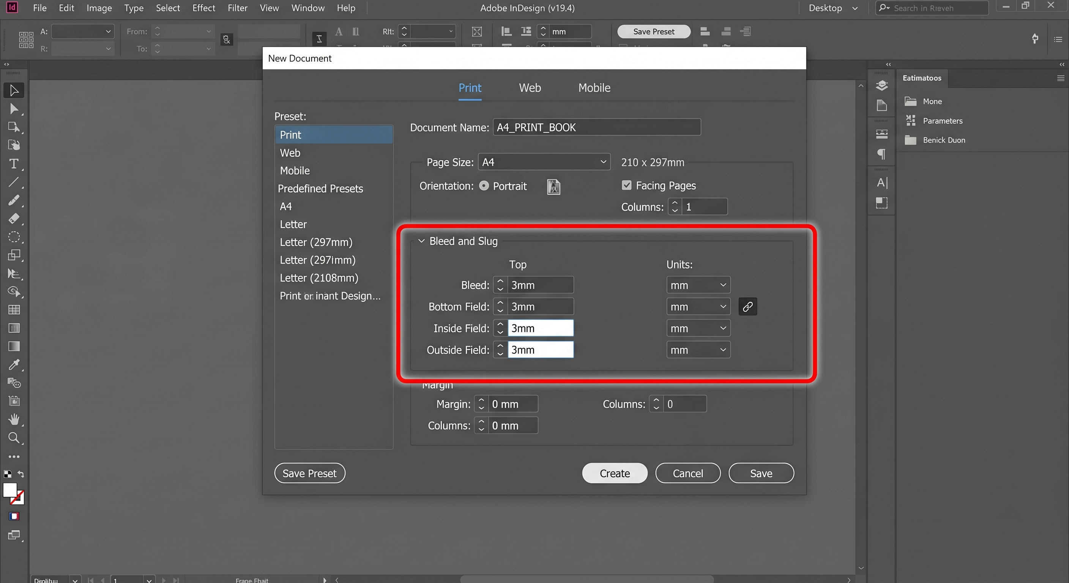The width and height of the screenshot is (1069, 583).
Task: Select the Direct Selection arrow tool
Action: (x=14, y=109)
